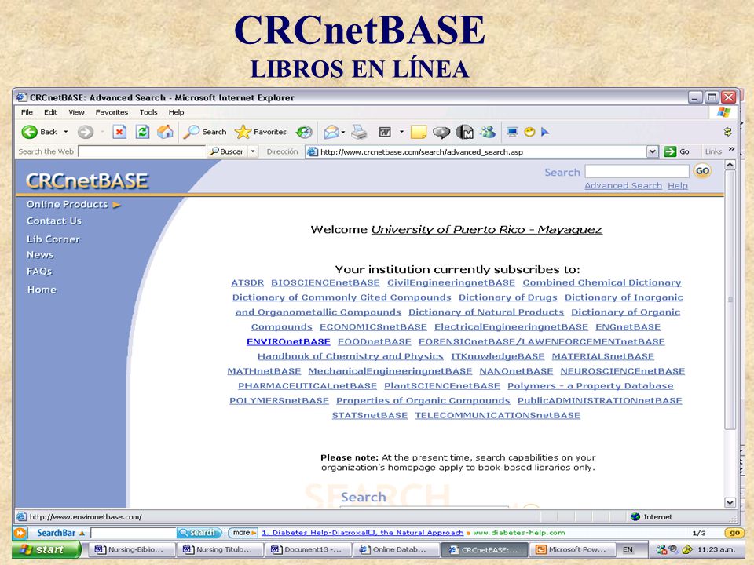The width and height of the screenshot is (754, 565).
Task: Click Contact Us in sidebar
Action: (x=54, y=221)
